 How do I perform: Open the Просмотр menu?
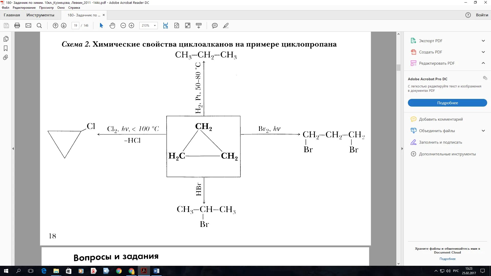(46, 8)
